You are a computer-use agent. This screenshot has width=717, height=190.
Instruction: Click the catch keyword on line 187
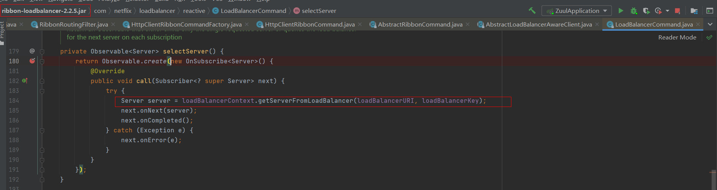pyautogui.click(x=123, y=130)
